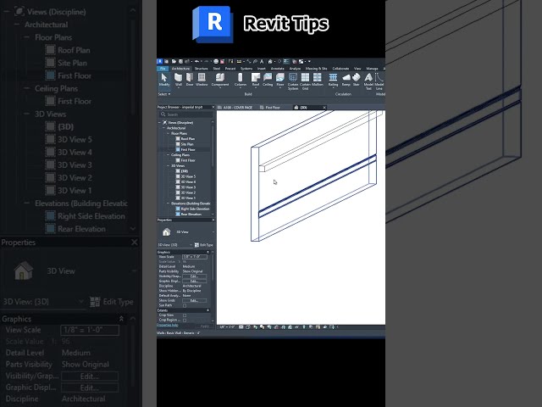The width and height of the screenshot is (542, 407).
Task: Switch to the Insert ribbon tab
Action: [262, 69]
